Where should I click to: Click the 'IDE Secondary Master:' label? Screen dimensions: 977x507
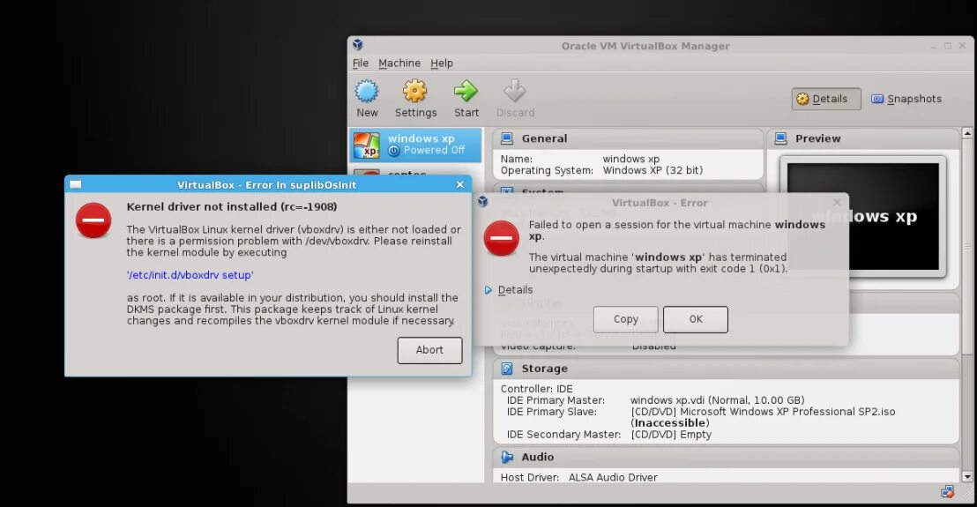click(x=564, y=434)
